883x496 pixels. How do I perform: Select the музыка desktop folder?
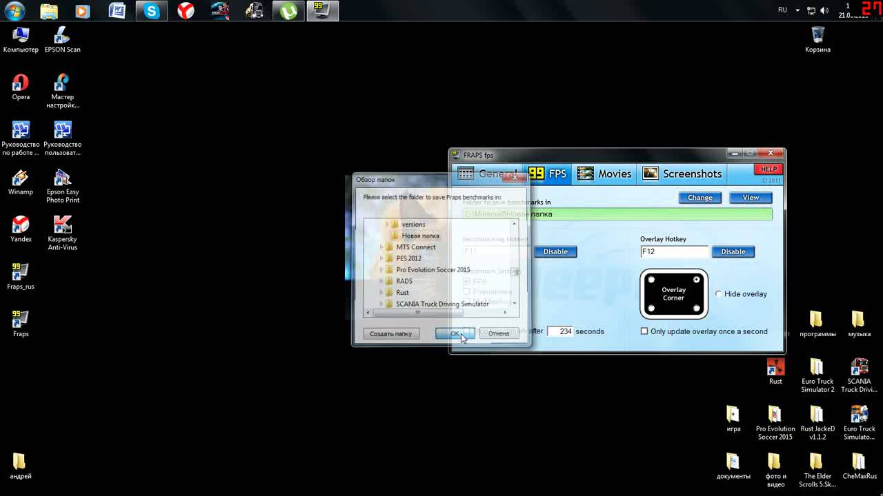click(x=859, y=324)
